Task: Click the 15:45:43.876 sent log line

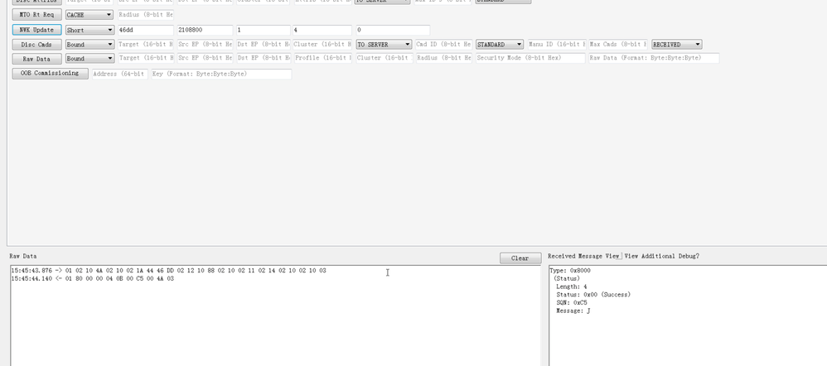Action: coord(168,271)
